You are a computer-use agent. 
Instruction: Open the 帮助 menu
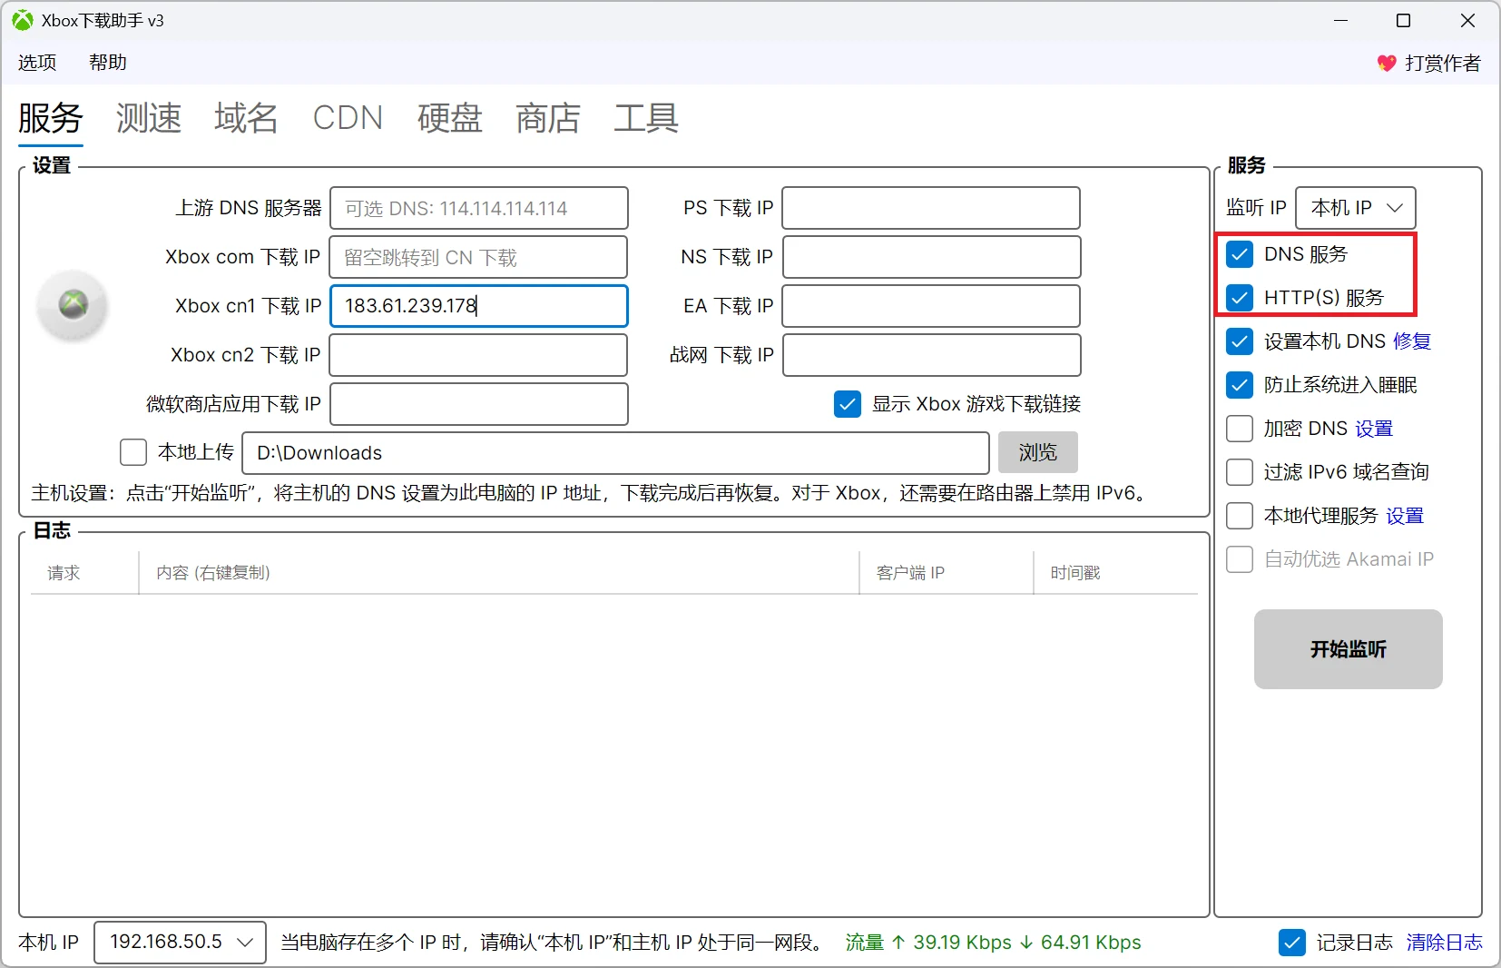108,63
